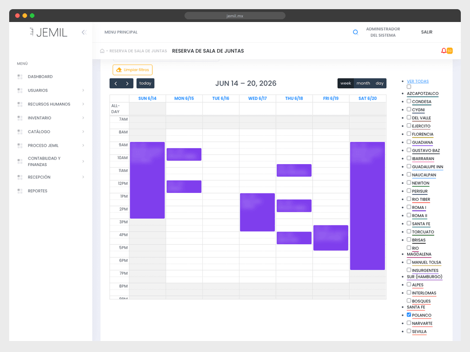The image size is (470, 352).
Task: Go to next week arrow
Action: click(128, 83)
